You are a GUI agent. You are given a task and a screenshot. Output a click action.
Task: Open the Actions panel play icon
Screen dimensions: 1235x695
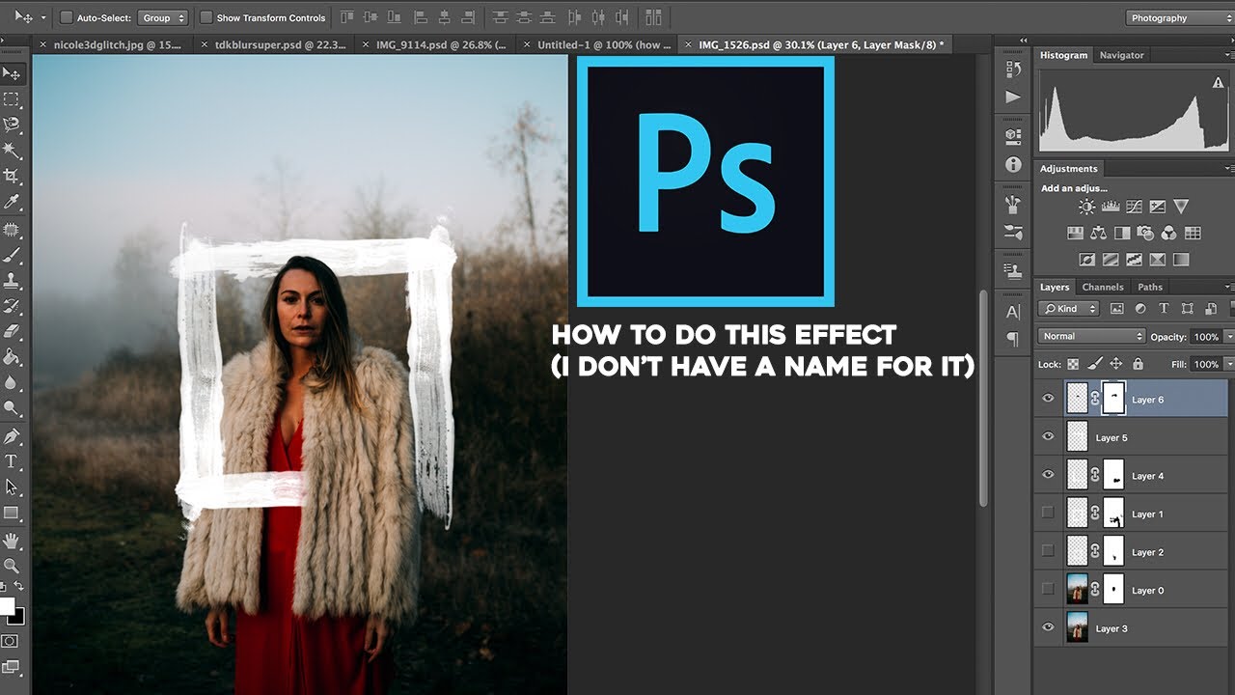pos(1013,97)
